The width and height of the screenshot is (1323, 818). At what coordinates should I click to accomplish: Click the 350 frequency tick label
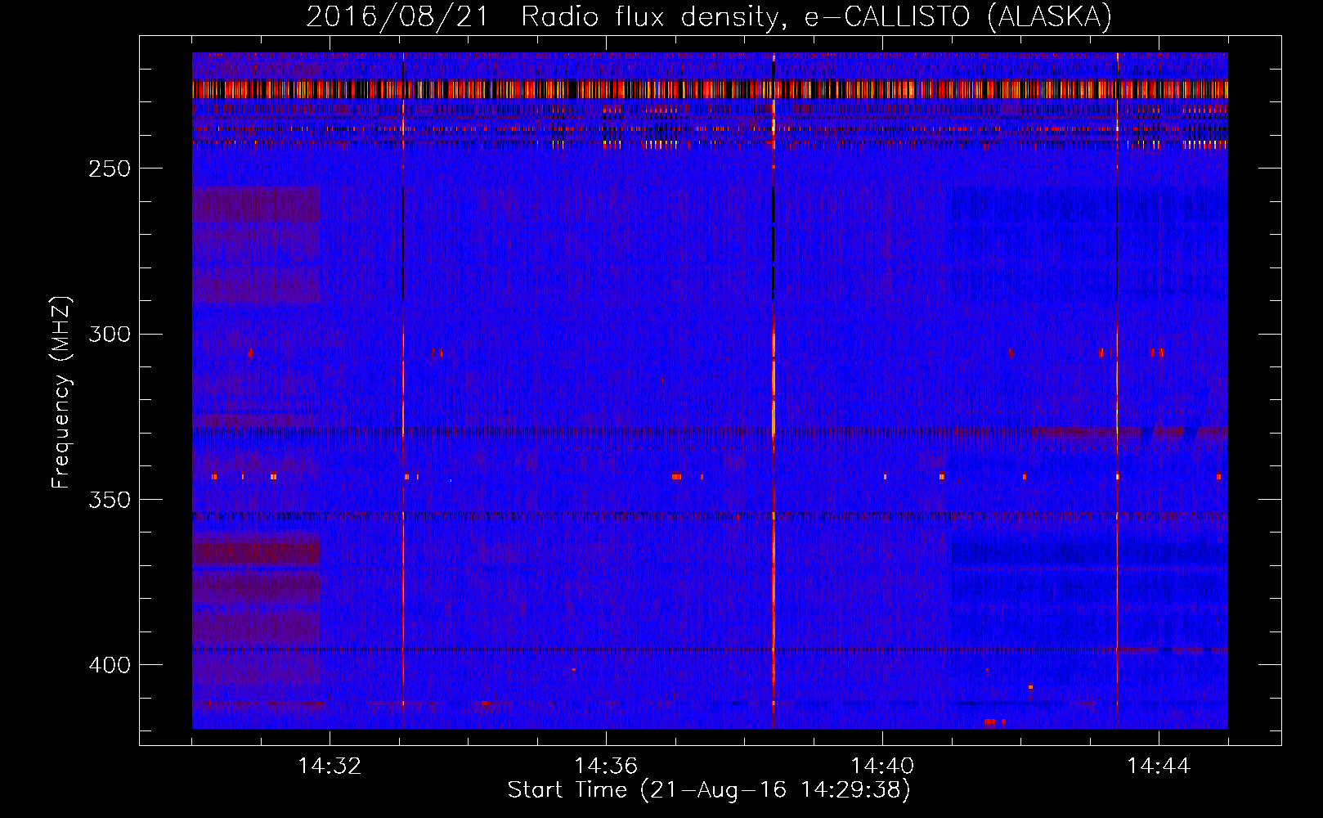110,500
